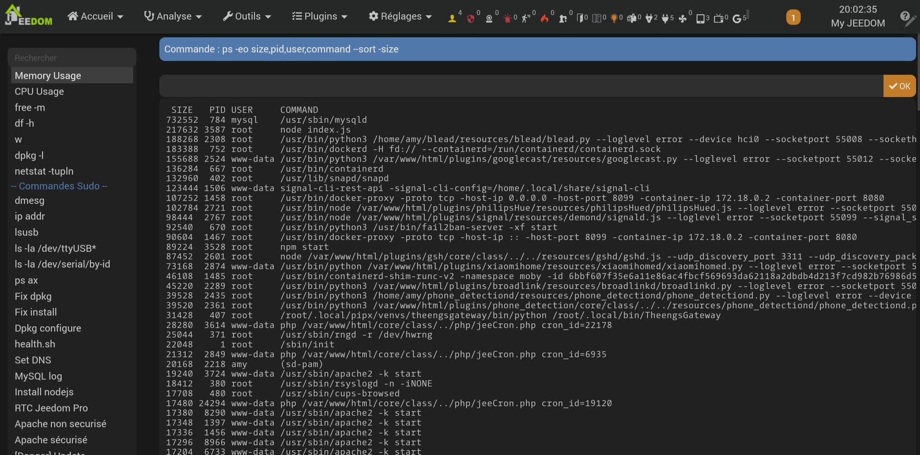The width and height of the screenshot is (920, 455).
Task: Click the empty command input field
Action: pyautogui.click(x=521, y=86)
